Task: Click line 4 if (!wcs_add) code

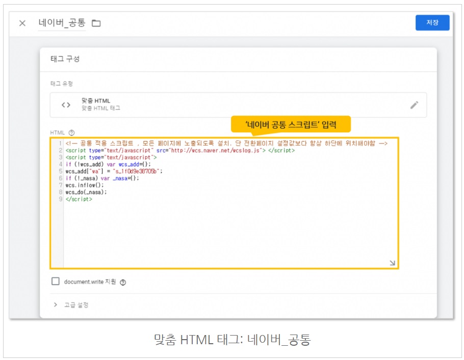Action: [x=108, y=164]
